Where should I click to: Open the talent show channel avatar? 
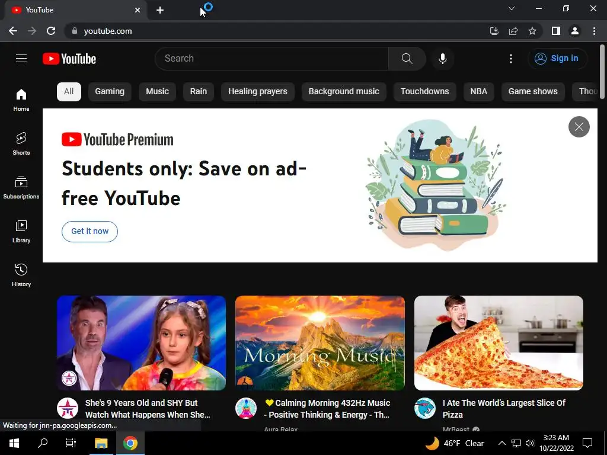68,408
